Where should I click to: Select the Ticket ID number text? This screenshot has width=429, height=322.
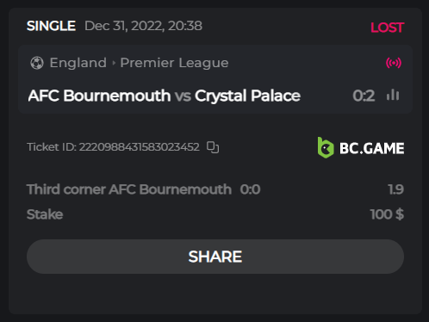140,147
